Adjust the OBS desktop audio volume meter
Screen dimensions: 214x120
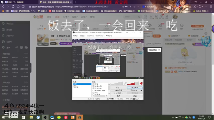(133, 83)
